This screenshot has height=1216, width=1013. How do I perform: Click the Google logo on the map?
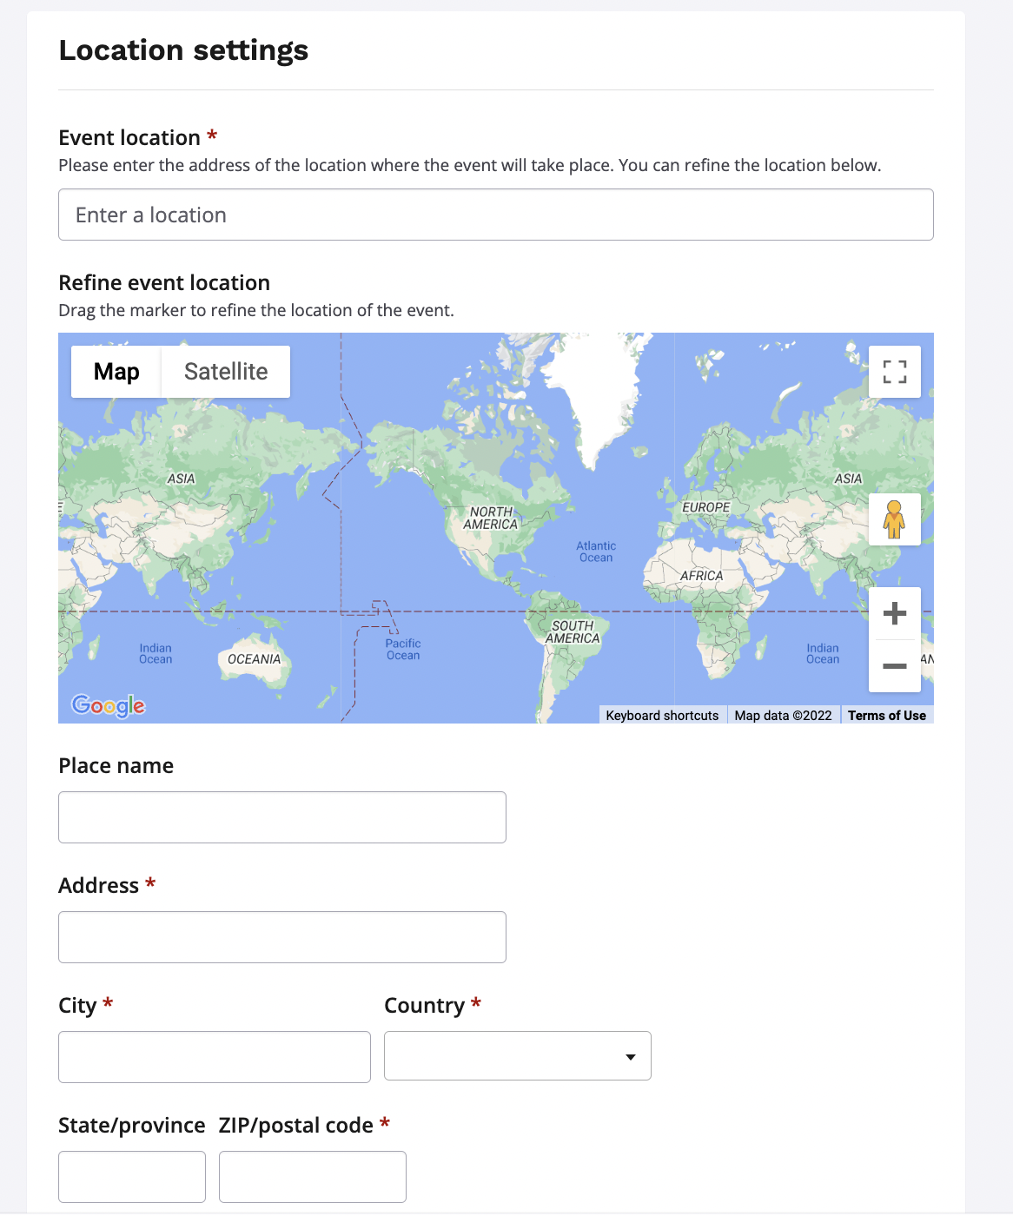[109, 705]
